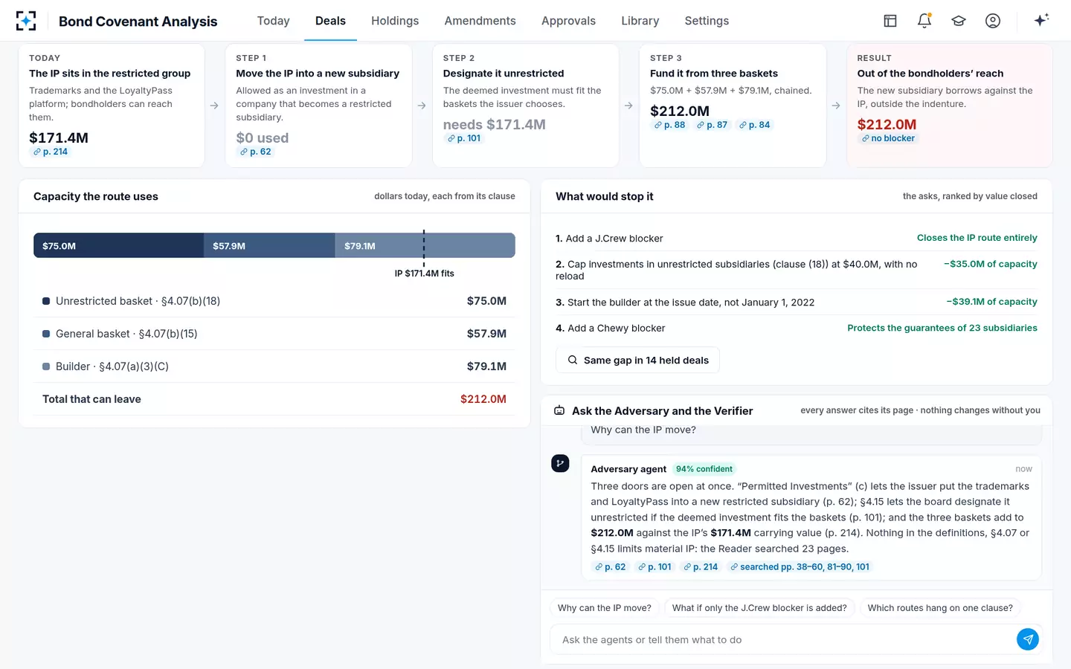Click the robot icon beside Ask the Adversary

[559, 410]
